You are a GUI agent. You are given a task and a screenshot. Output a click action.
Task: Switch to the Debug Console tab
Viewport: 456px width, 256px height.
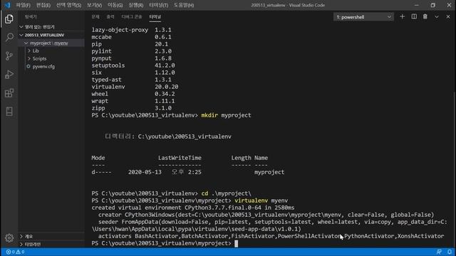click(132, 17)
